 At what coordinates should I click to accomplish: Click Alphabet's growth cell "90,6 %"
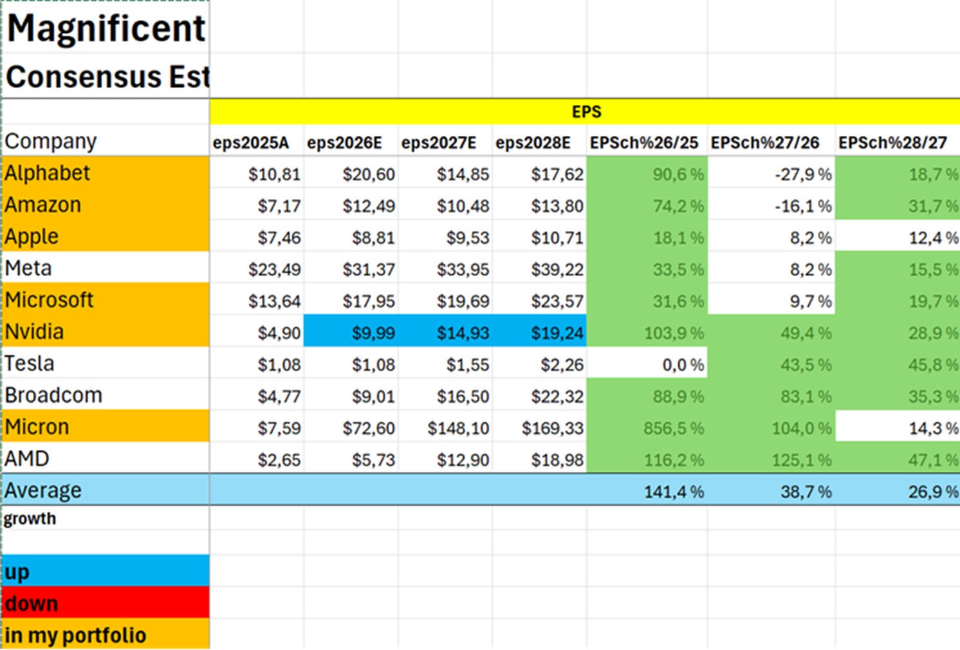pyautogui.click(x=647, y=173)
